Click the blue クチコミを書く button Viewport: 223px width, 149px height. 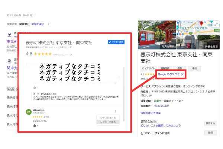coord(116,42)
